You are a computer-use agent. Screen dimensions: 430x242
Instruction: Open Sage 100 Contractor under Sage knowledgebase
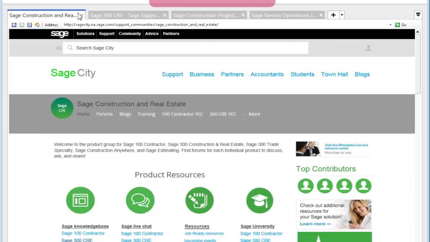83,233
